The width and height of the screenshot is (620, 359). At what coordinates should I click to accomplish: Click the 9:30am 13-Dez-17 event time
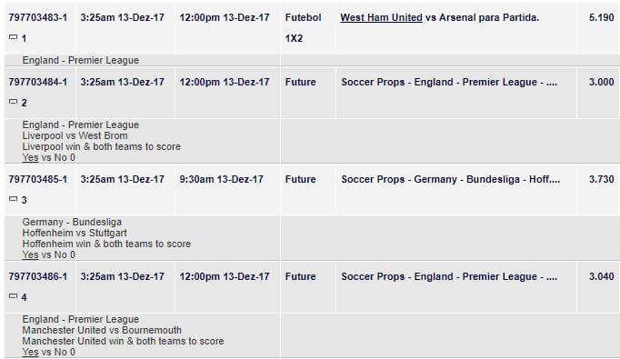point(222,179)
